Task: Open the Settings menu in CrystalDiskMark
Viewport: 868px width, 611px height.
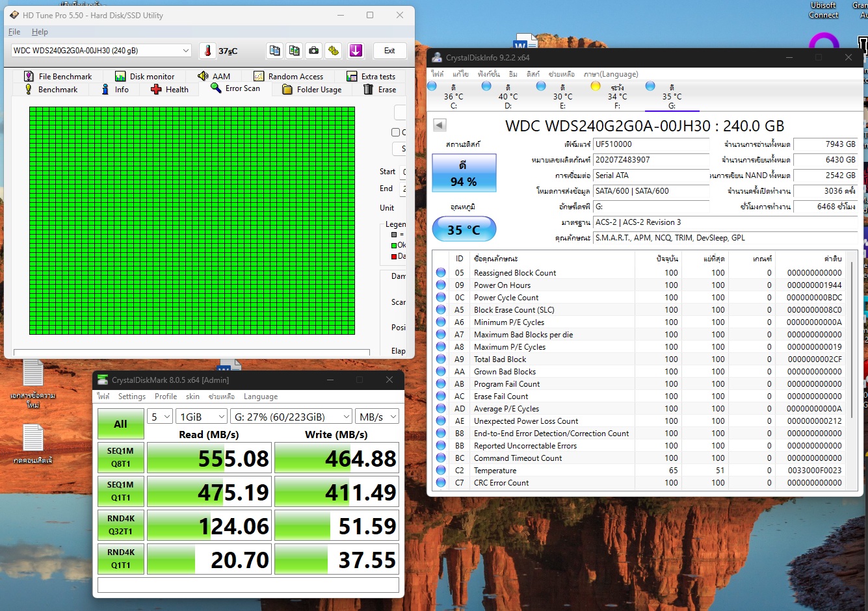Action: point(131,396)
